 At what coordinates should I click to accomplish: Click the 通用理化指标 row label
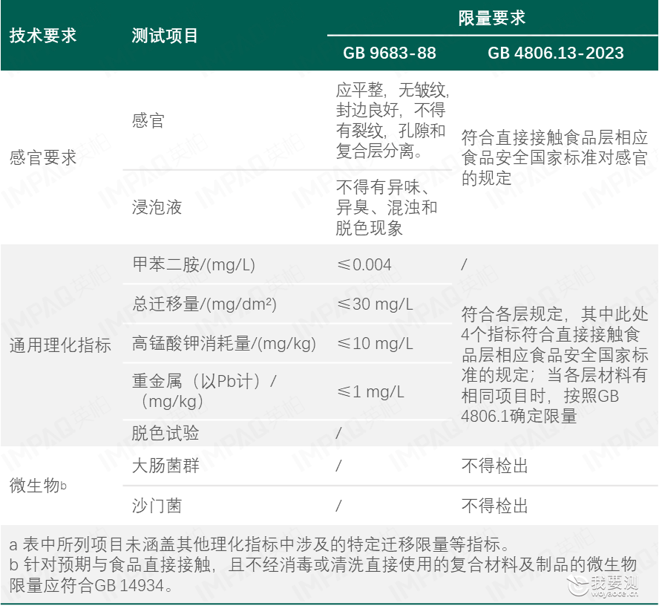60,345
